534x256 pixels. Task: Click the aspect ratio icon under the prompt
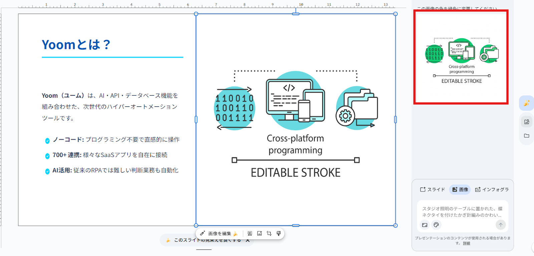click(x=425, y=225)
